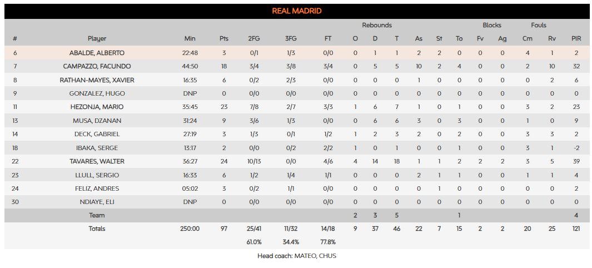Open Feliz, Andres player link
592x268 pixels.
(x=97, y=188)
